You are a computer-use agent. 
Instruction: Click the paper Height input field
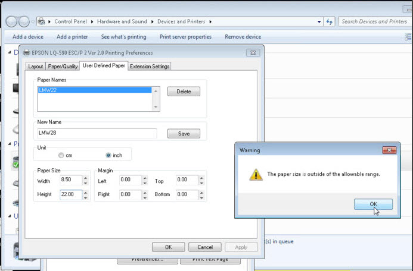coord(70,194)
